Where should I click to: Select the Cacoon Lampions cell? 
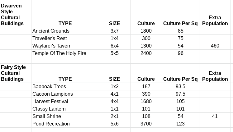pos(65,94)
